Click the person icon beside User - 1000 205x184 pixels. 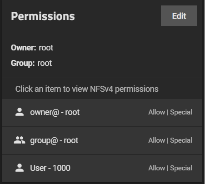[x=20, y=168]
